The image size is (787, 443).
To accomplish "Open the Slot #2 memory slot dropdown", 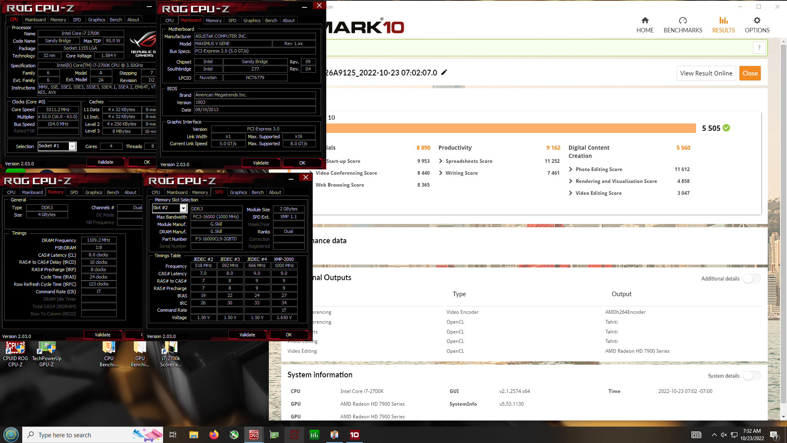I will coord(183,208).
